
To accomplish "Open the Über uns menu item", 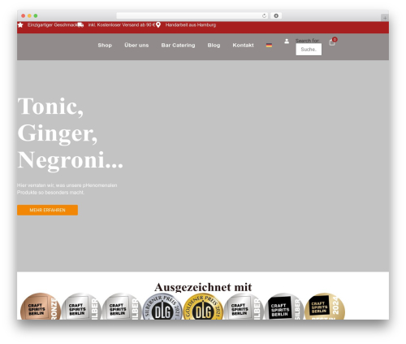I will (136, 46).
